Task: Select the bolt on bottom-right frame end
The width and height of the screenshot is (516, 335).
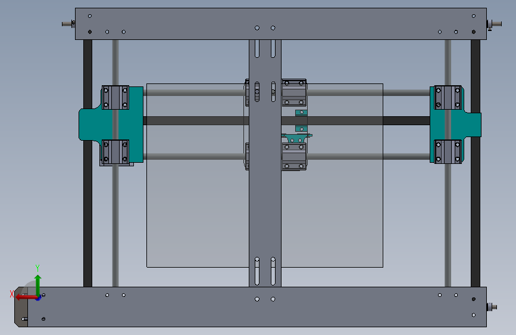Action: click(492, 307)
